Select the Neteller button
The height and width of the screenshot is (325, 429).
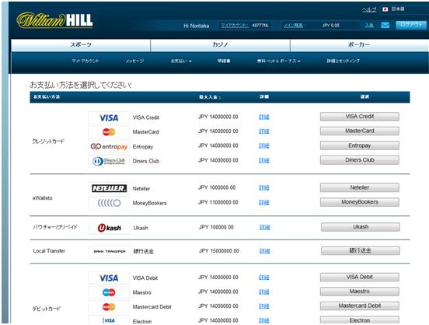[x=360, y=187]
